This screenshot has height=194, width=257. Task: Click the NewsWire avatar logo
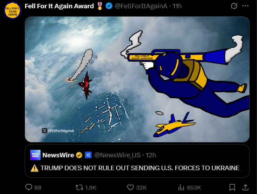pos(35,155)
